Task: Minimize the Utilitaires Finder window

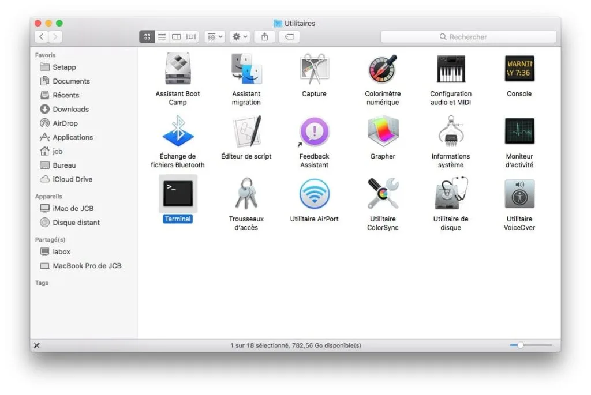Action: [x=48, y=23]
